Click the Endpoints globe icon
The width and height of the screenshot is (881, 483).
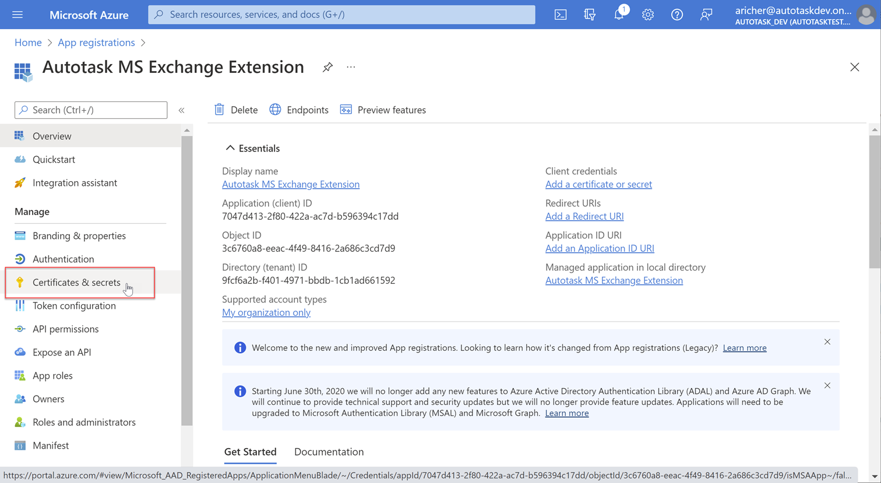(x=275, y=110)
